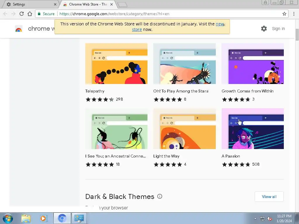Viewport: 299px width, 224px height.
Task: Open the control panel taskbar icon
Action: point(79,218)
